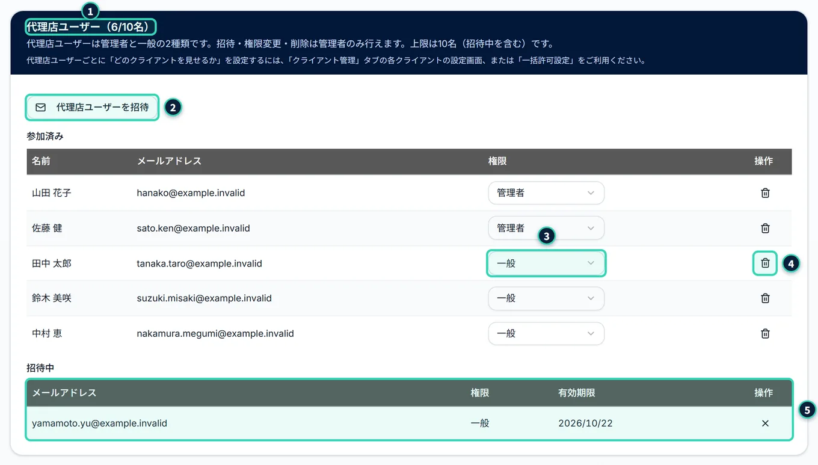Select nakamura.megumi@example.invalid email
The height and width of the screenshot is (465, 818).
click(215, 333)
